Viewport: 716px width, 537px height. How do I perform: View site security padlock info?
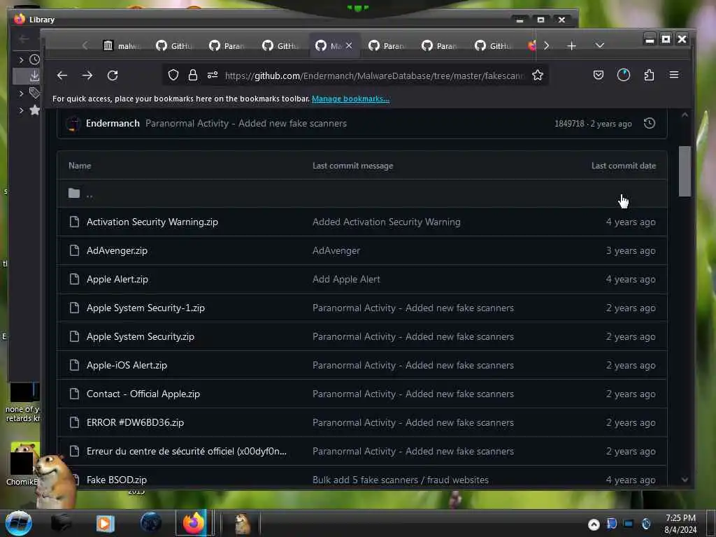pyautogui.click(x=193, y=75)
